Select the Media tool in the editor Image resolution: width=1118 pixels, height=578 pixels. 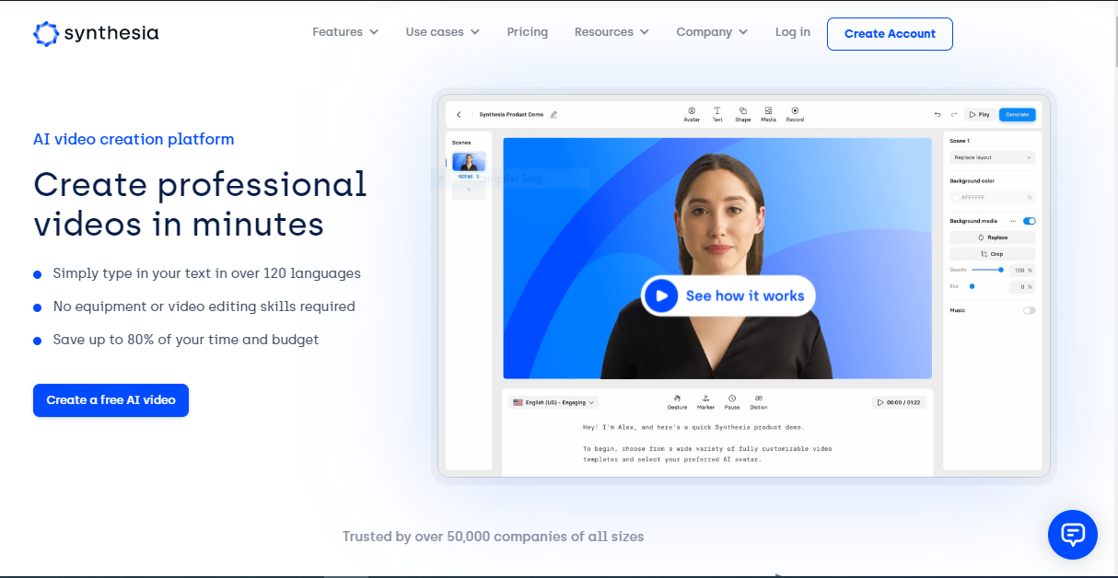coord(768,114)
